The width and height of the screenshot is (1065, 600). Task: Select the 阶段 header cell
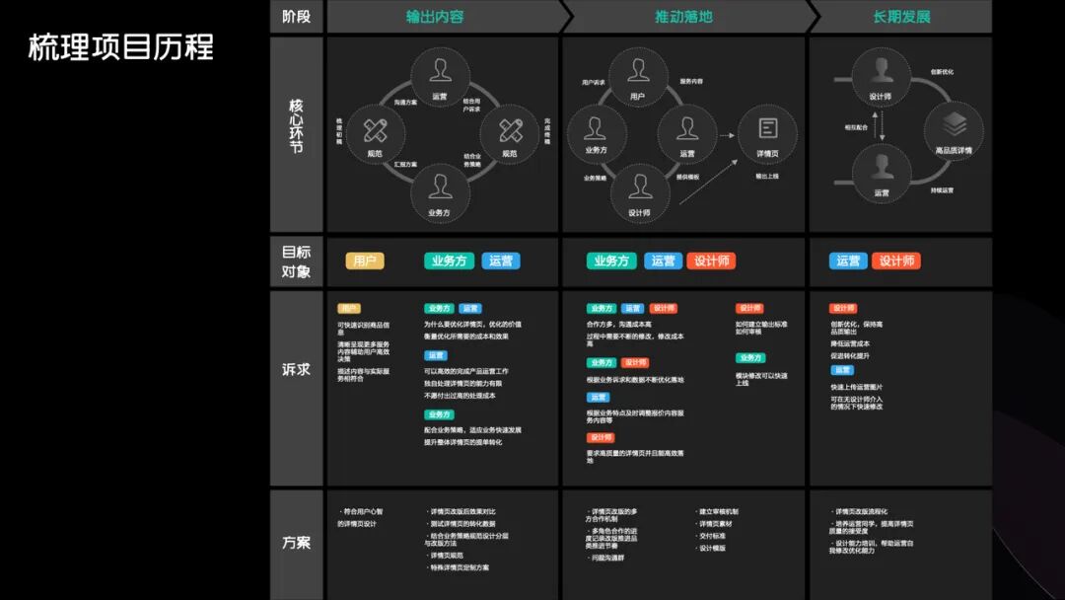296,17
